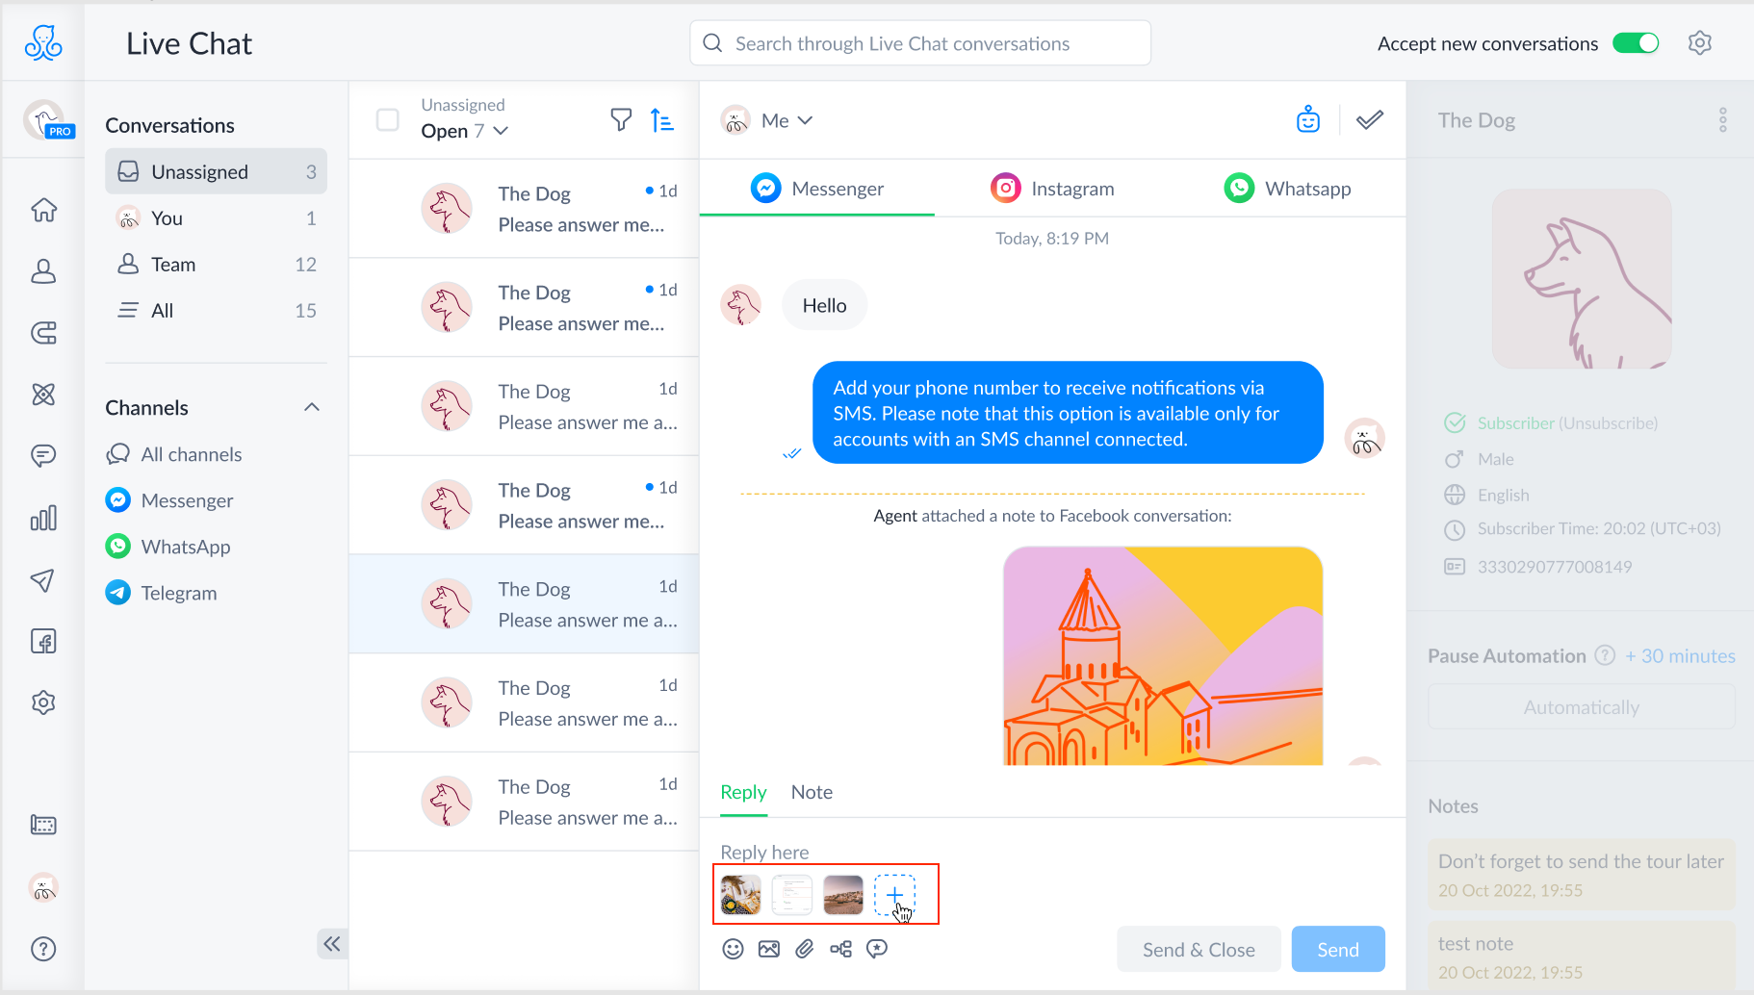This screenshot has height=995, width=1754.
Task: Switch to the Instagram tab
Action: (x=1052, y=189)
